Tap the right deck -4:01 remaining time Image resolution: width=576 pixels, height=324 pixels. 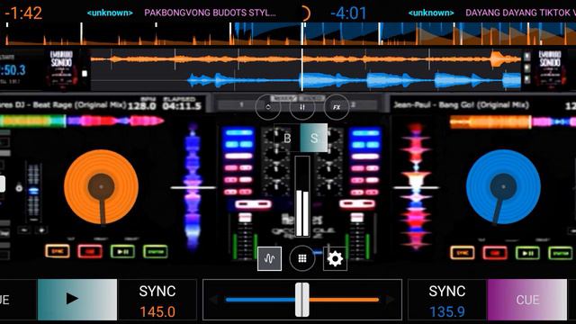(348, 13)
